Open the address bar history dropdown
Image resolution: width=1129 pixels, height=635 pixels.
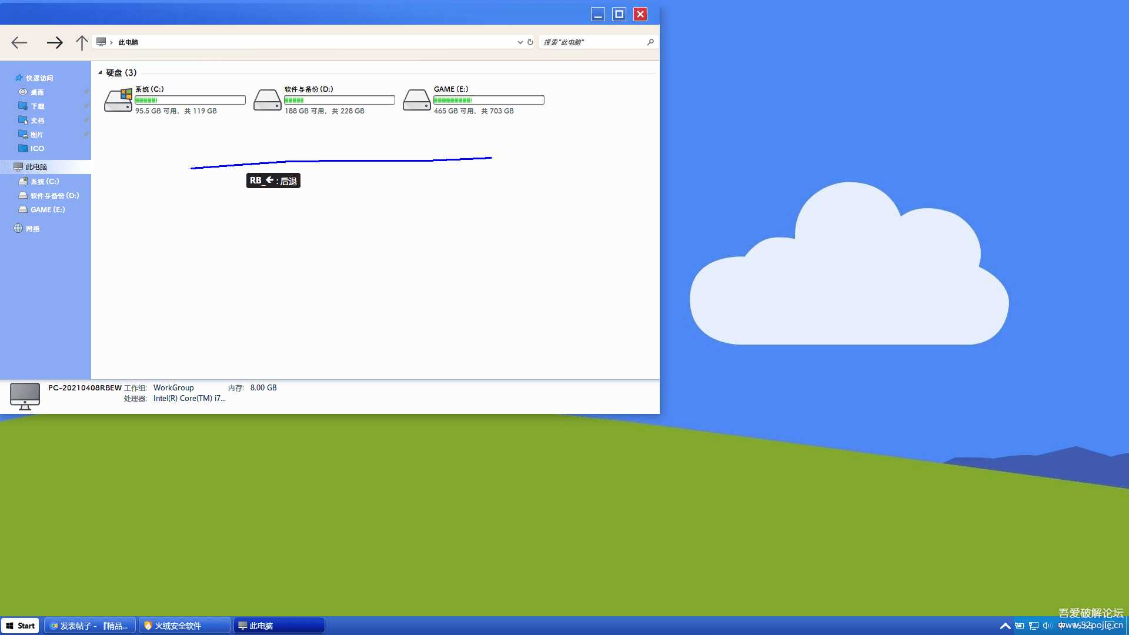click(520, 42)
